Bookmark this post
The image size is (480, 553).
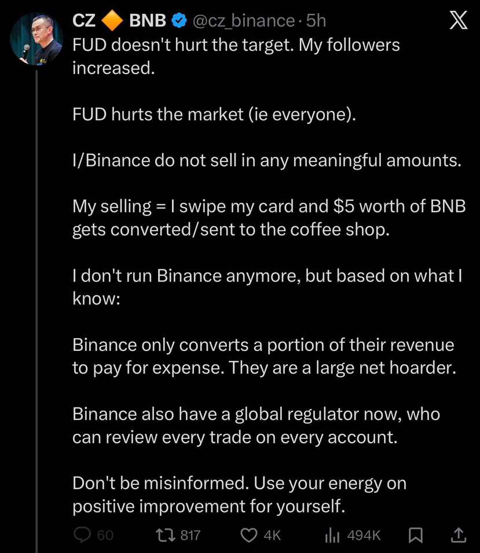415,536
